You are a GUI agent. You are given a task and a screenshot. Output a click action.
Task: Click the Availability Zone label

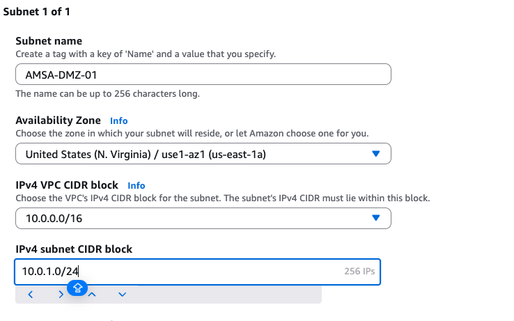pos(58,120)
